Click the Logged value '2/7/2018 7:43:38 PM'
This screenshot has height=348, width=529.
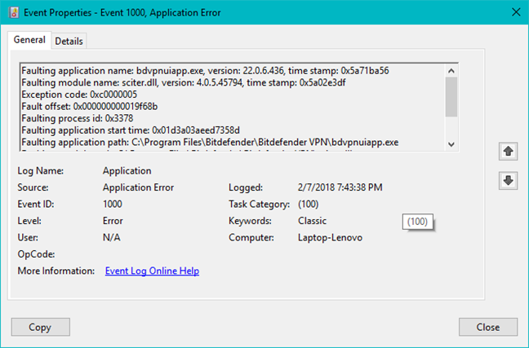(x=340, y=187)
